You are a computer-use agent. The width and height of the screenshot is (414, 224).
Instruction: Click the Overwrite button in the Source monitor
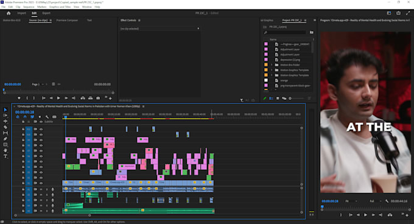[x=90, y=98]
